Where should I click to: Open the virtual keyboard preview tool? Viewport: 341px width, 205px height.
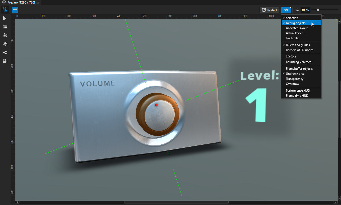(15, 10)
